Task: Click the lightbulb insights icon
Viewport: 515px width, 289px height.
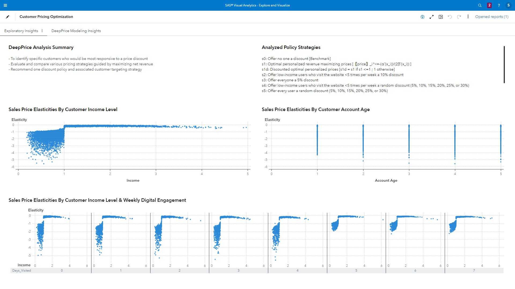Action: (422, 17)
